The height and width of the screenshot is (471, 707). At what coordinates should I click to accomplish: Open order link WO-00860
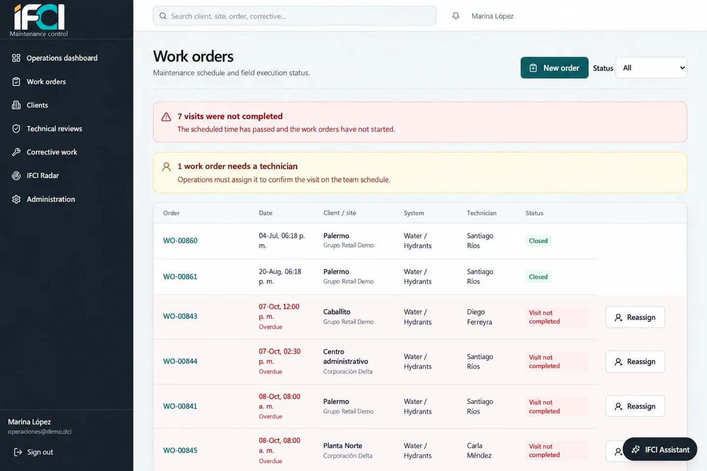[180, 241]
